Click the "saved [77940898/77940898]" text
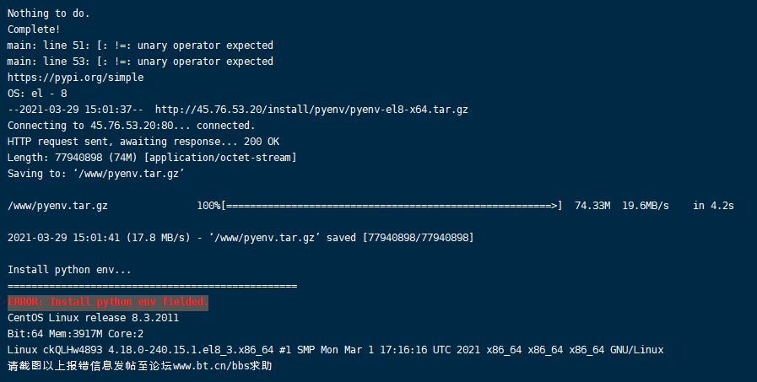Screen dimensions: 757x382 pyautogui.click(x=400, y=238)
